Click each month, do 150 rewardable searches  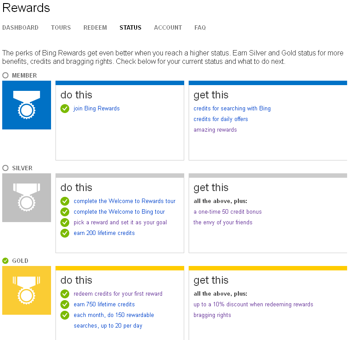tap(114, 320)
